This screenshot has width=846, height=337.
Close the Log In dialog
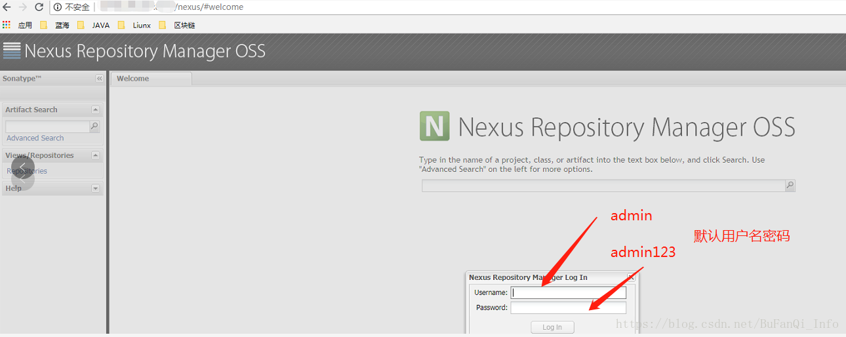tap(631, 277)
